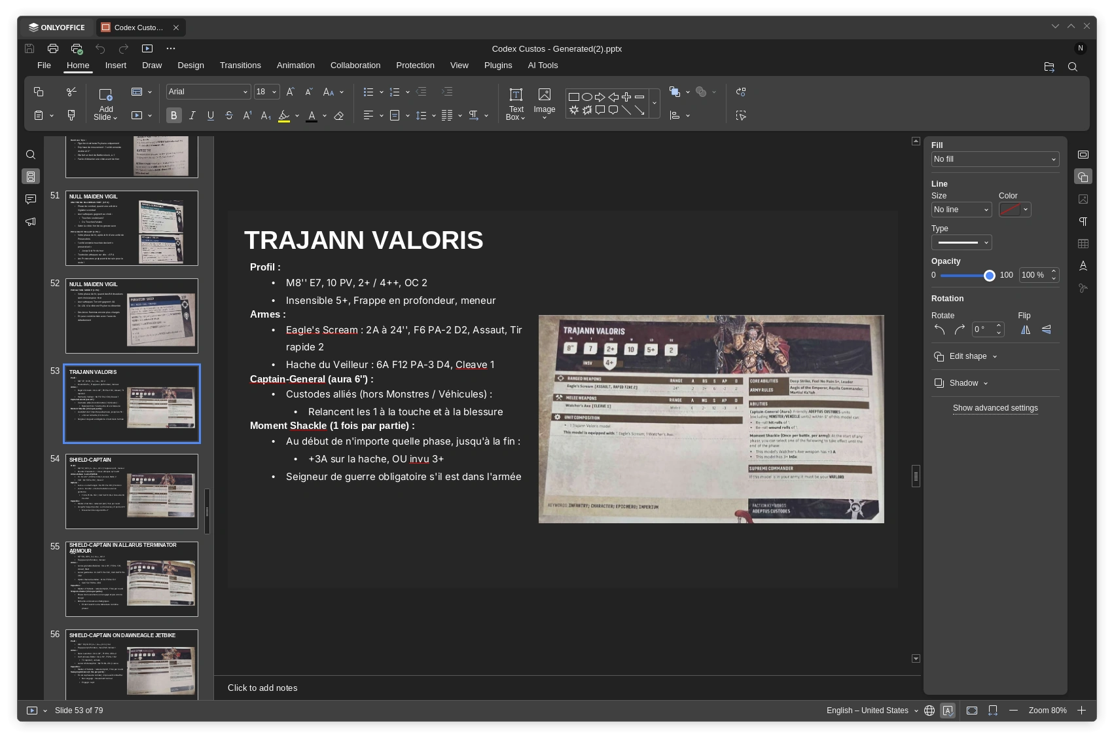Open English – United States language menu
Image resolution: width=1114 pixels, height=740 pixels.
(872, 711)
